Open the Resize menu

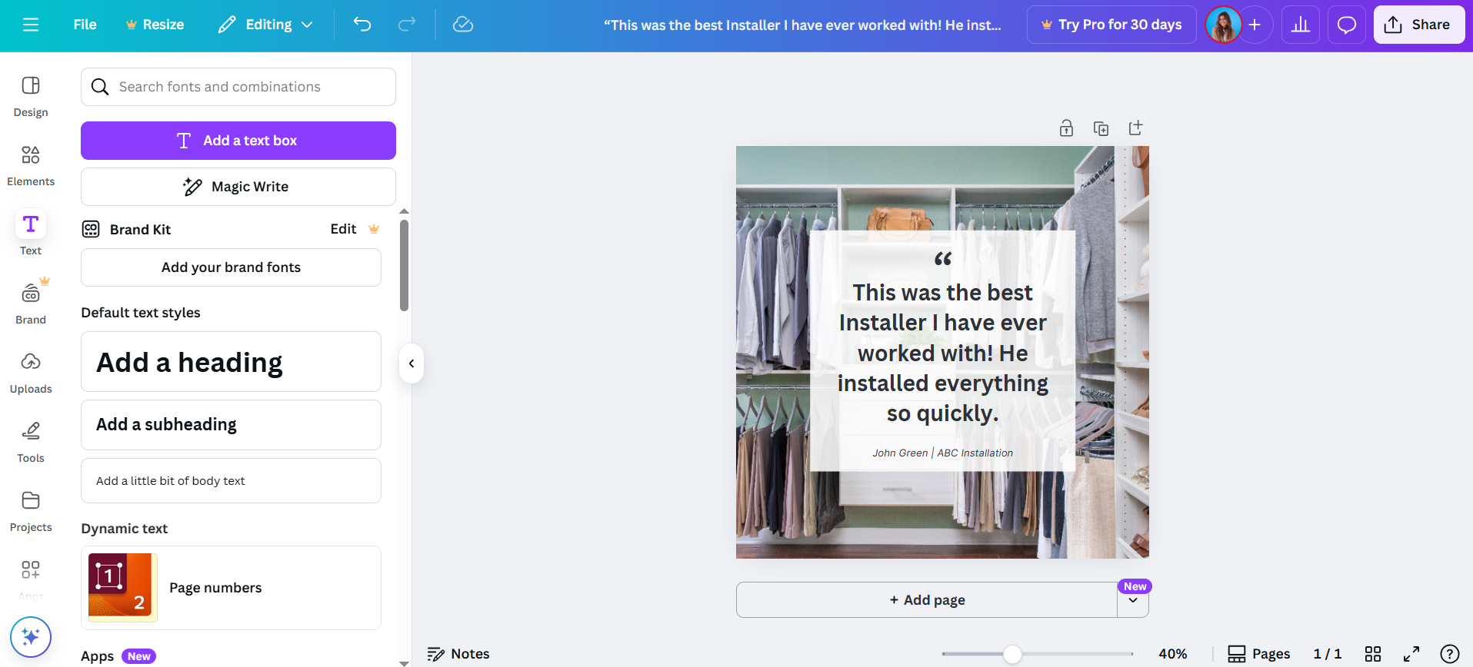click(155, 25)
